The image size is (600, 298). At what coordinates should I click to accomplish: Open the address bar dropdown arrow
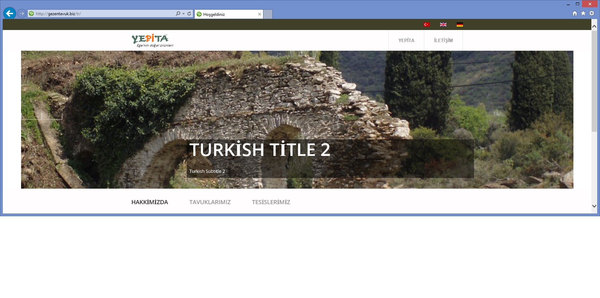click(183, 14)
